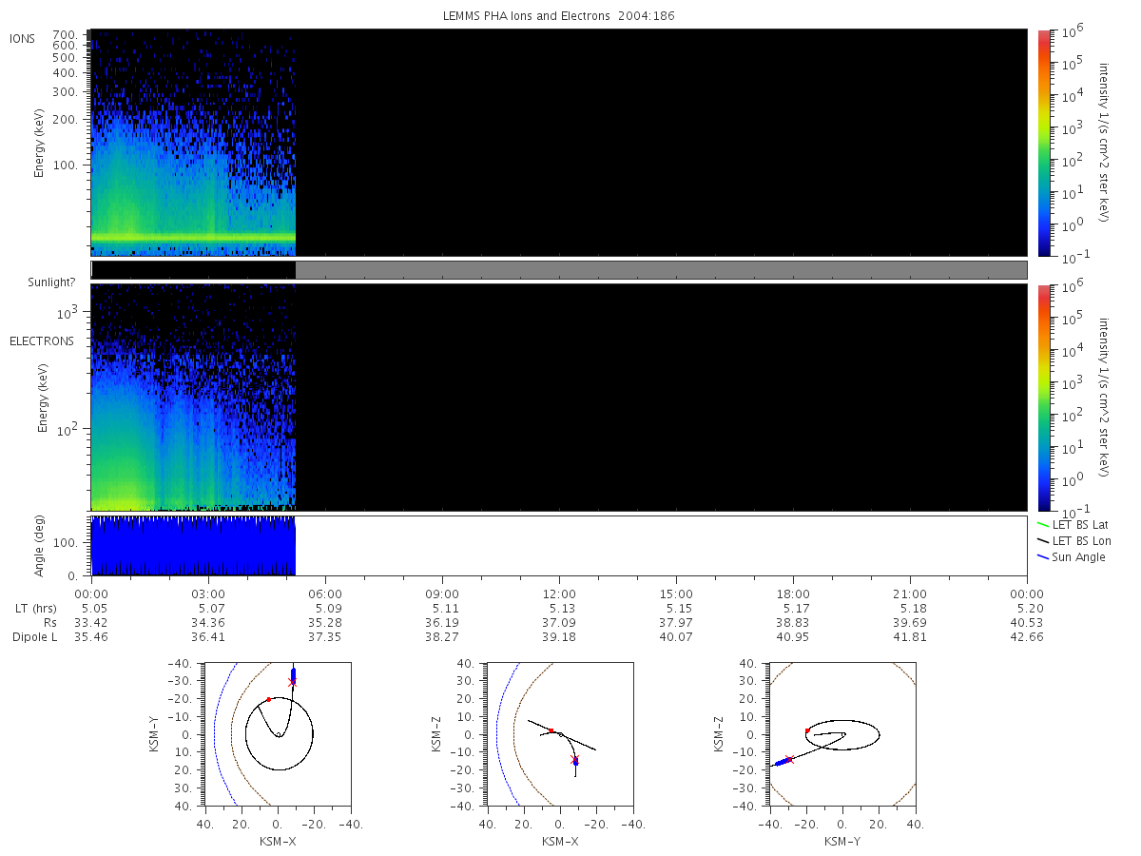The width and height of the screenshot is (1141, 856).
Task: Click the ELECTRONS panel label
Action: pyautogui.click(x=42, y=341)
